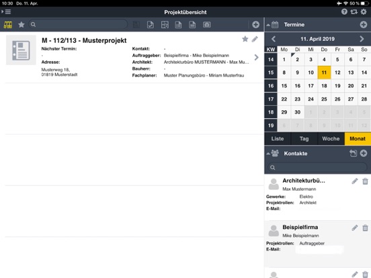Select April 30 in calendar
This screenshot has width=371, height=278.
298,112
